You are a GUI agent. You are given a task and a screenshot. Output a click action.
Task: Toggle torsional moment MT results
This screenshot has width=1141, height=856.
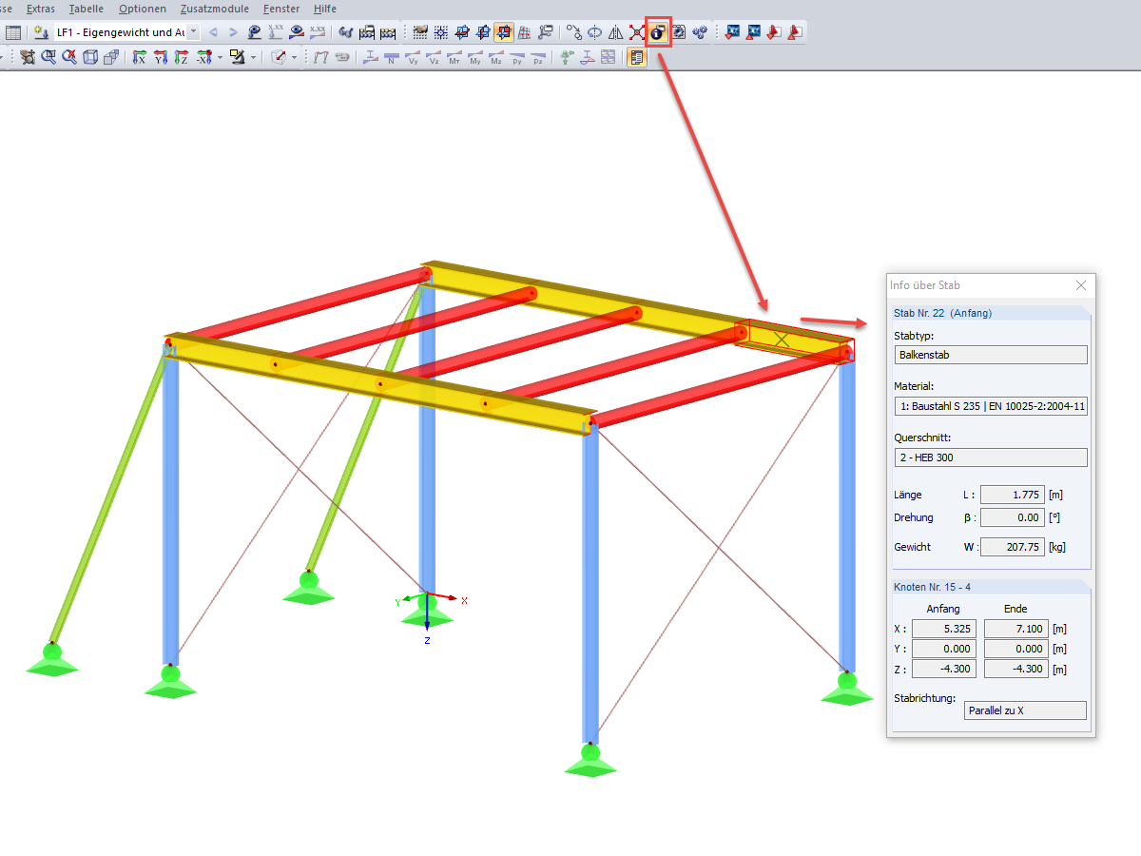pos(454,57)
